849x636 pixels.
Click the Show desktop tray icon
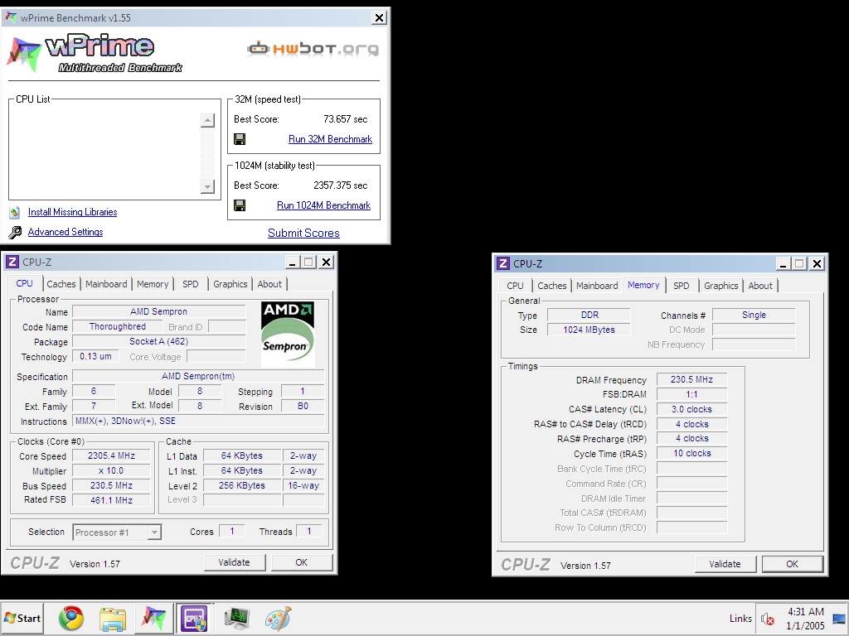(x=839, y=619)
